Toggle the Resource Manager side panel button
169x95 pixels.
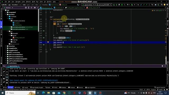[1, 13]
